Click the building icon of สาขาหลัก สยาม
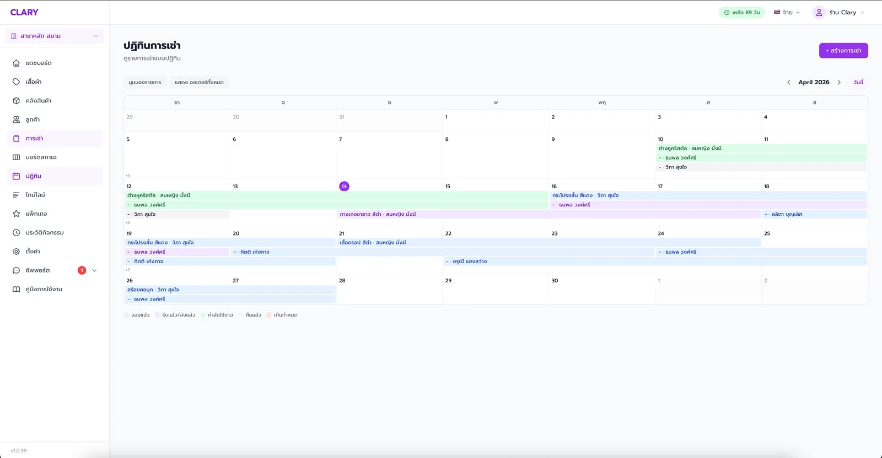The image size is (882, 458). 14,36
